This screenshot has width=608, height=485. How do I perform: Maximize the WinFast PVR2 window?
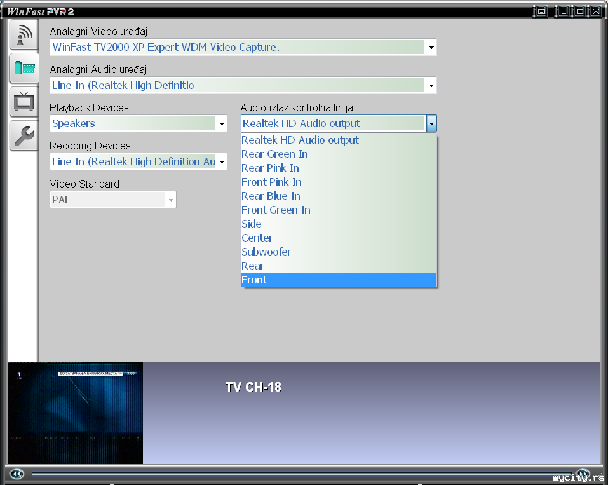pos(579,11)
